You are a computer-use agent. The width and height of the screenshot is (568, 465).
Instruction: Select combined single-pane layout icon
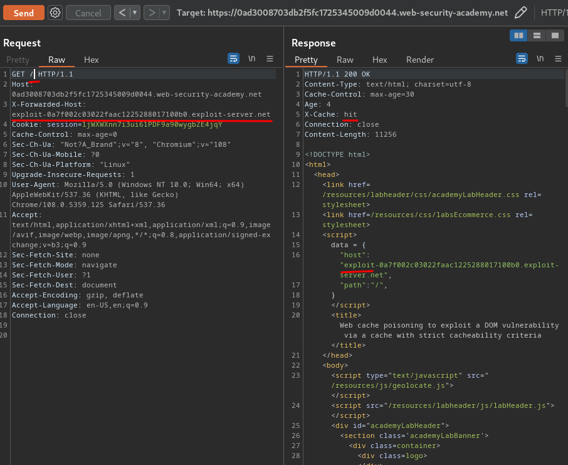click(x=555, y=35)
